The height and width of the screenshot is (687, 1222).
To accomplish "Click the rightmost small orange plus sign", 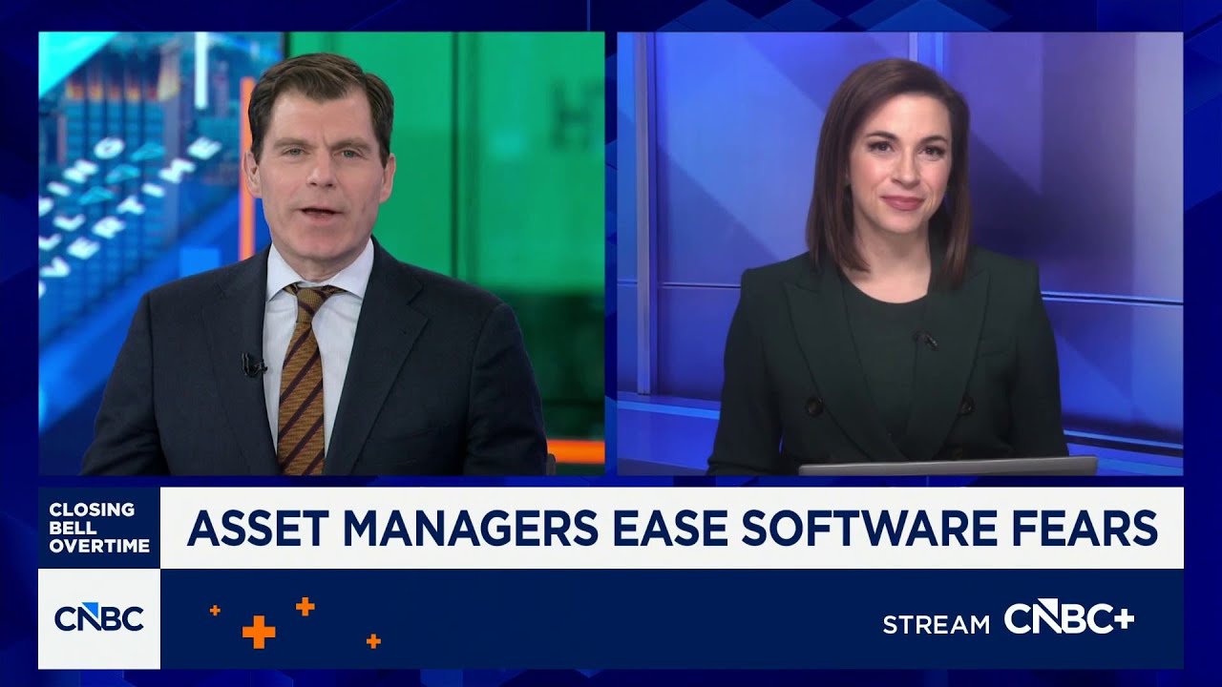I will tap(373, 641).
